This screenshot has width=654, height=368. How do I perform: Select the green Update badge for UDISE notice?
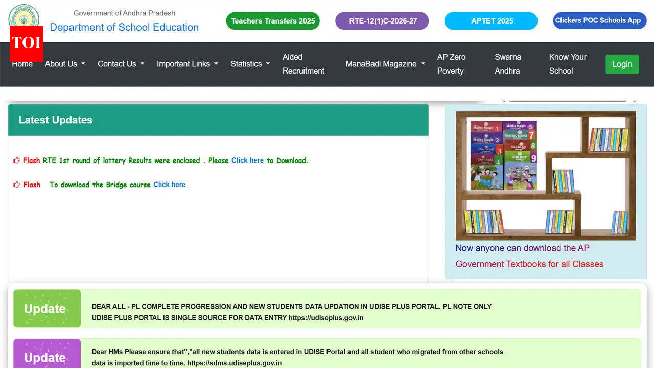click(x=47, y=308)
